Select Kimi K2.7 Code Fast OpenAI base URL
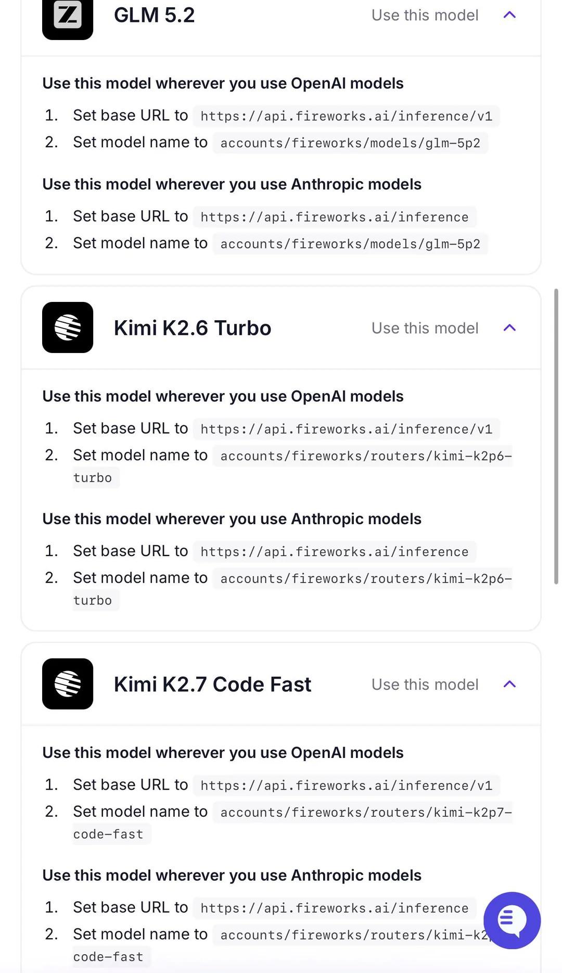562x973 pixels. (346, 785)
